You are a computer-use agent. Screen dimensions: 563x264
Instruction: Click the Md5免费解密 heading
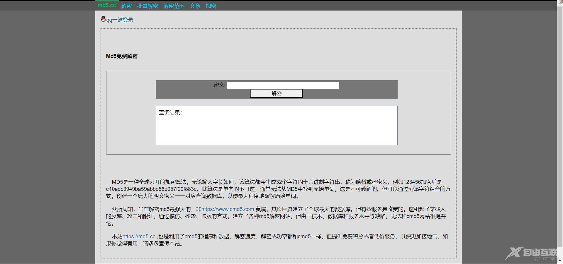coord(122,56)
